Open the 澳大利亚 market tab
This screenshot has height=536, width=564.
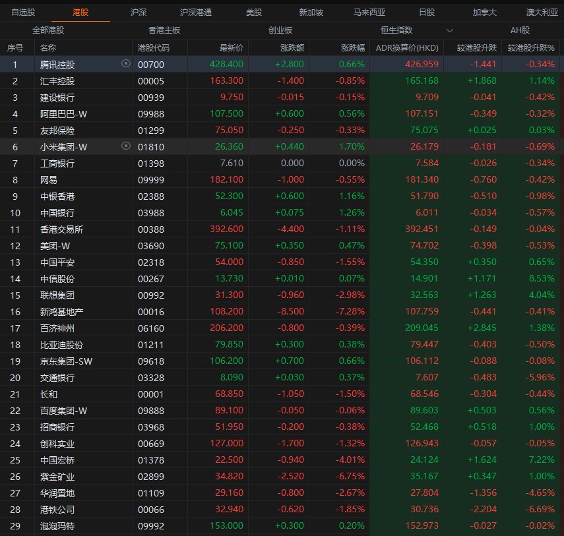(x=542, y=13)
